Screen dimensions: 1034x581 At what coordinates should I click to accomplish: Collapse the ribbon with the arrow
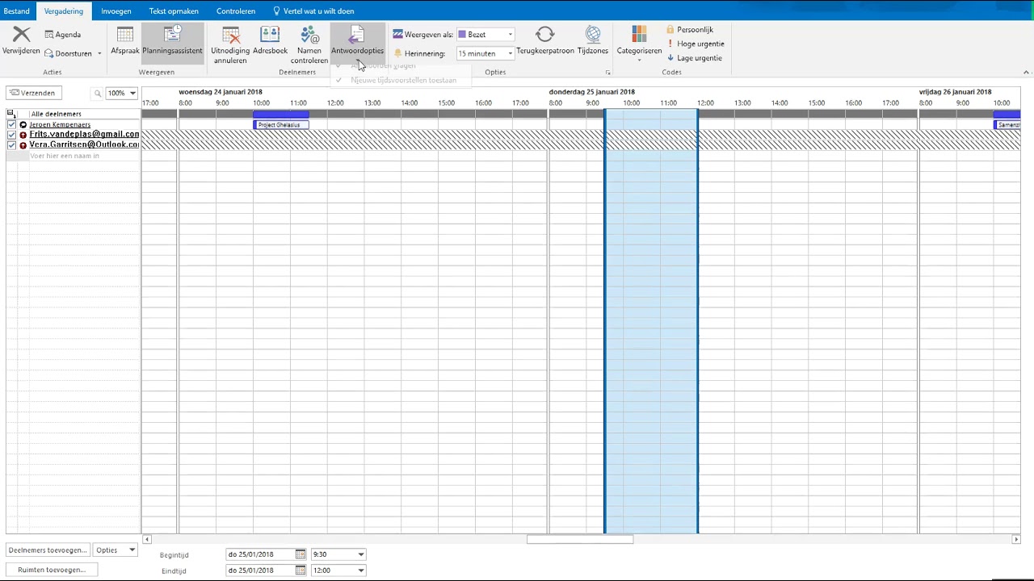pos(1026,72)
